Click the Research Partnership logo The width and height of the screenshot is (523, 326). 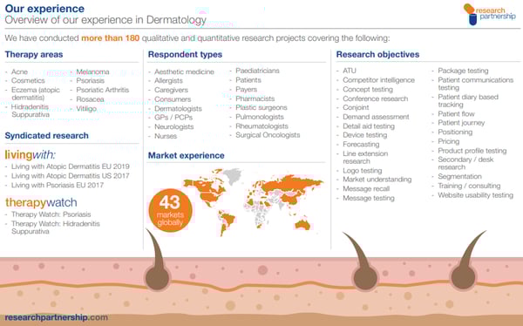click(x=489, y=14)
